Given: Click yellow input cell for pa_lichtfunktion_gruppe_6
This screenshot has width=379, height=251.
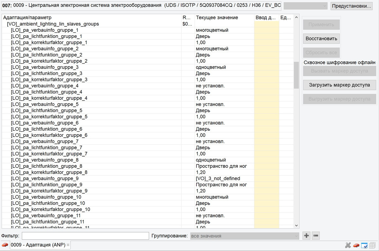Looking at the screenshot, I should (x=267, y=129).
